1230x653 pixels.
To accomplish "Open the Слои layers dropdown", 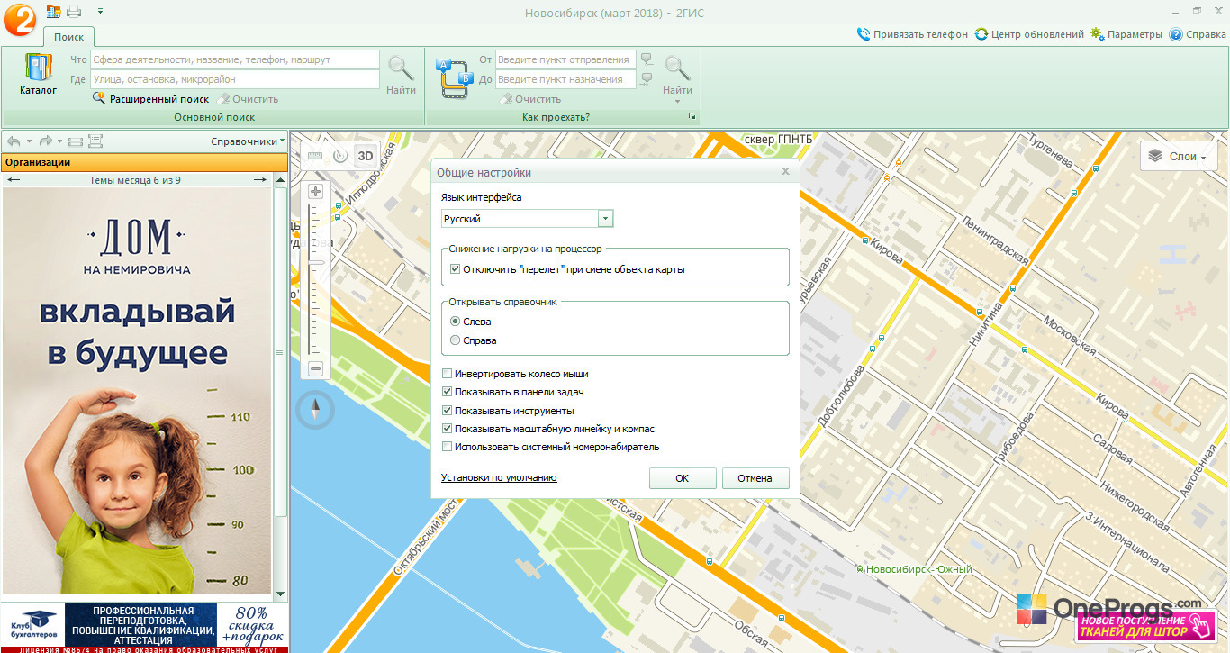I will [x=1179, y=156].
